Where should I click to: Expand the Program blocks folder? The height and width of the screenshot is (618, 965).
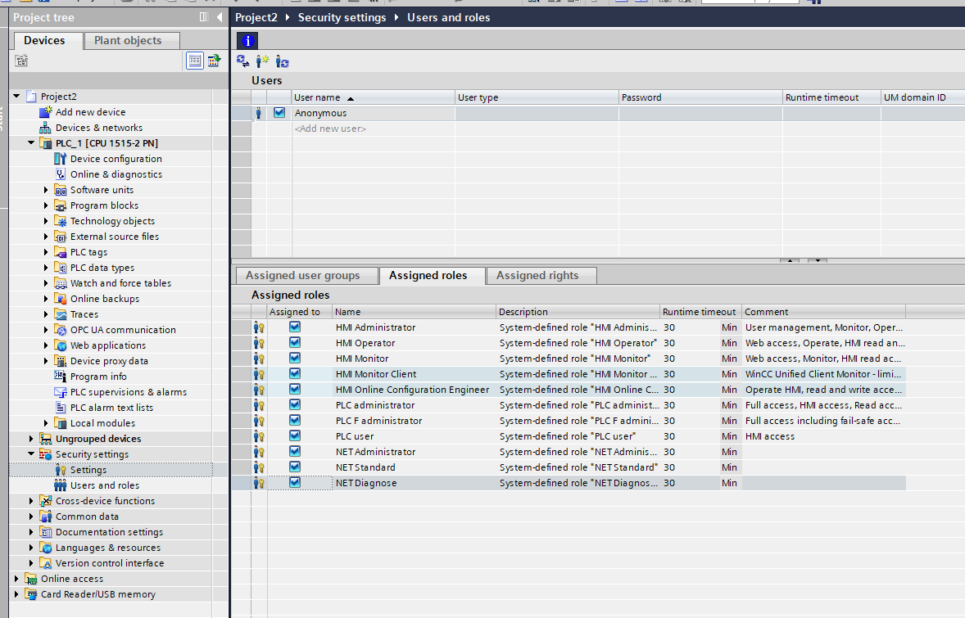[47, 205]
